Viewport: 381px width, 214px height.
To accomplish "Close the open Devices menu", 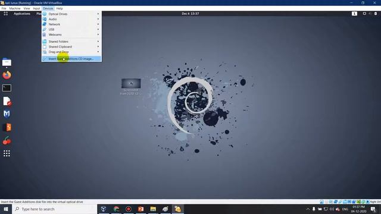I will [x=48, y=8].
